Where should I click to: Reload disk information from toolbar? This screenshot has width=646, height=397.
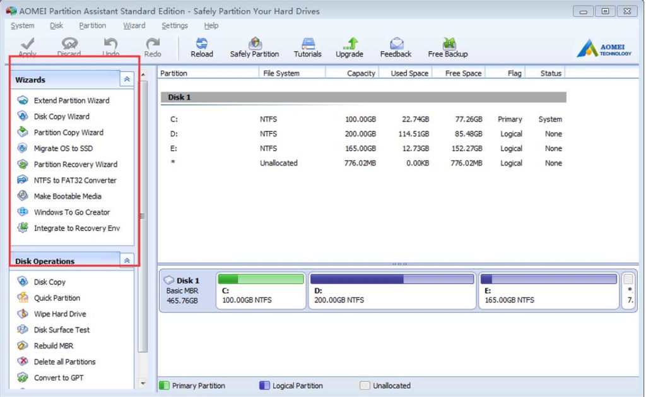pyautogui.click(x=202, y=47)
